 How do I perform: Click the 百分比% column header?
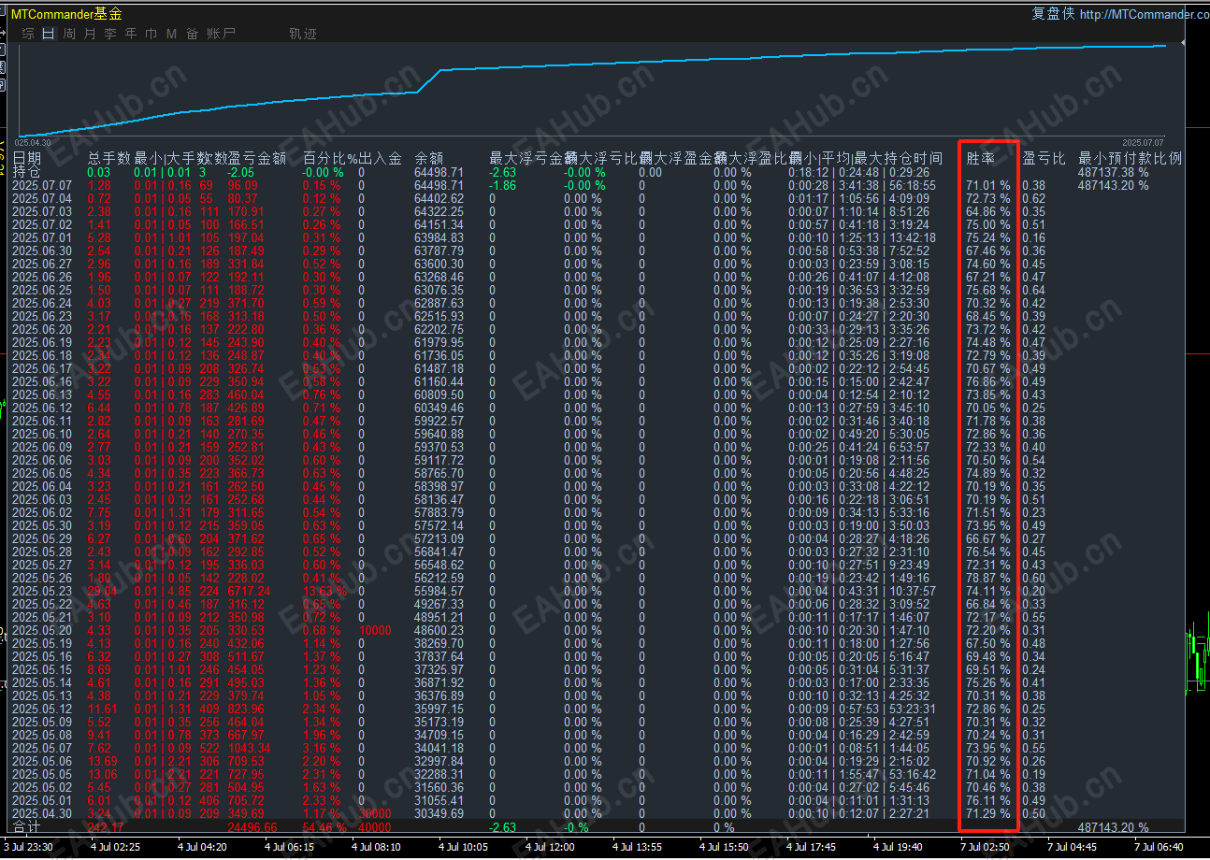point(330,159)
